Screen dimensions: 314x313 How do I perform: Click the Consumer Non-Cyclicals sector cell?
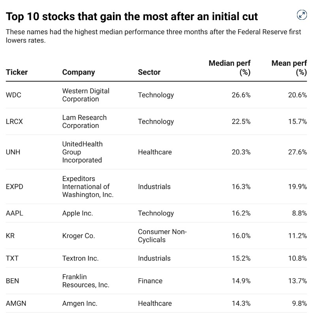[162, 236]
